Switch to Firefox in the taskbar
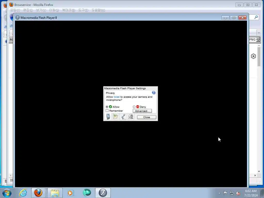The width and height of the screenshot is (264, 198). pos(38,193)
